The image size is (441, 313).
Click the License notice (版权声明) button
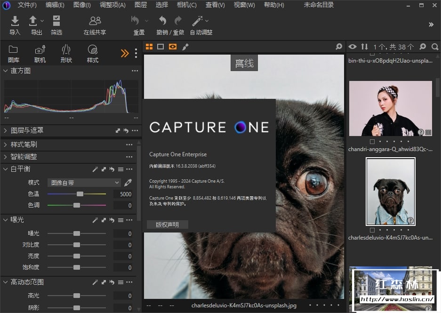tap(167, 225)
